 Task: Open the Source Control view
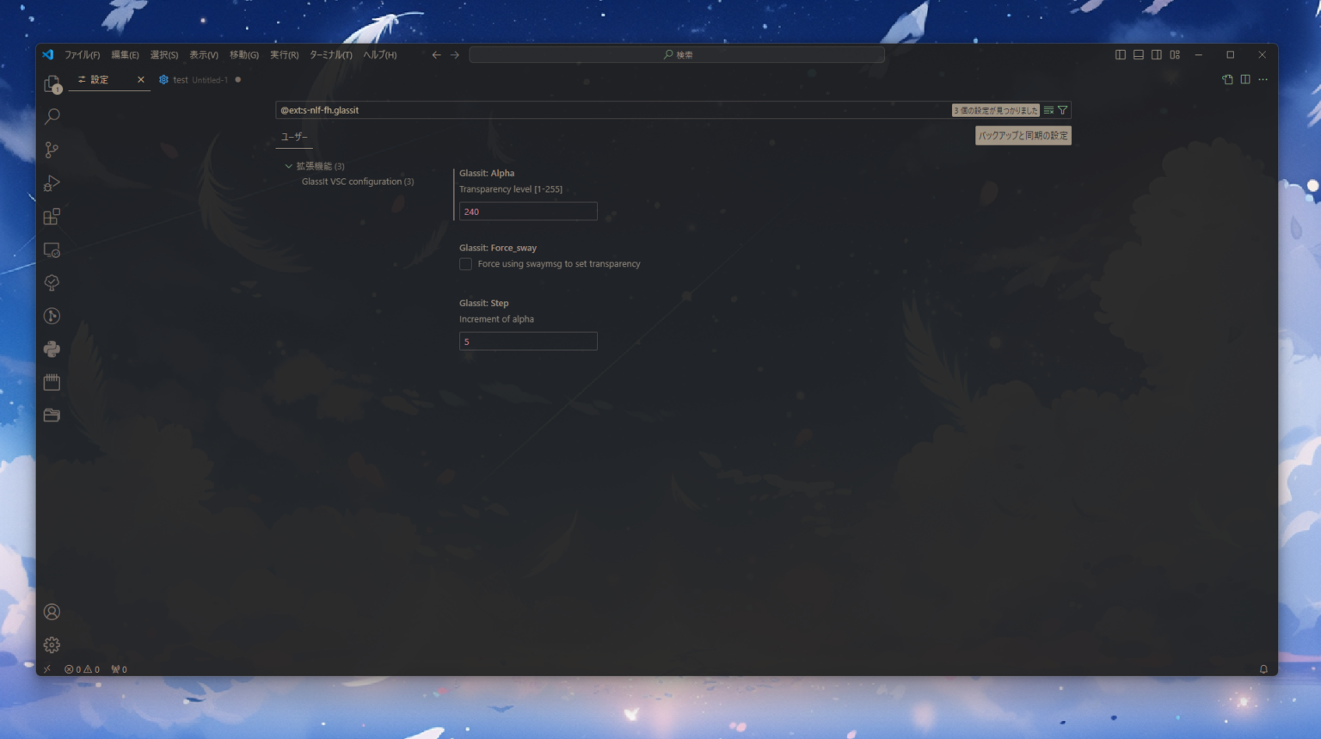click(52, 149)
